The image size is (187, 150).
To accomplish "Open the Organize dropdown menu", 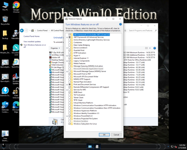I will point(55,48).
